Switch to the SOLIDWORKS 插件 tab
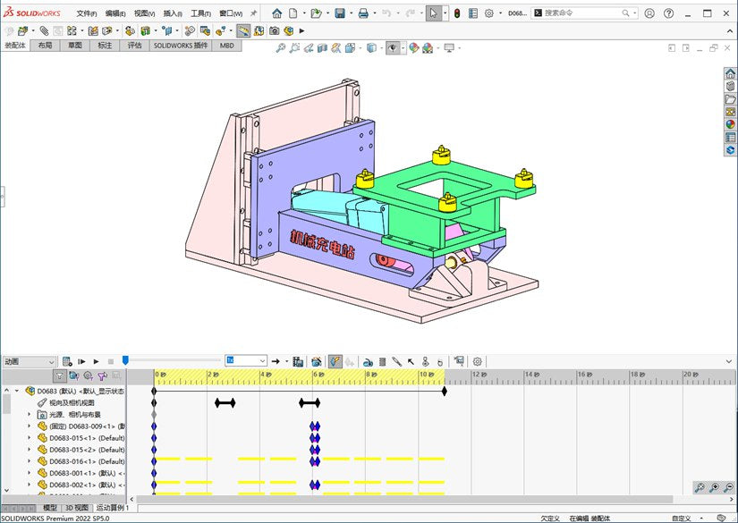738x523 pixels. [181, 46]
